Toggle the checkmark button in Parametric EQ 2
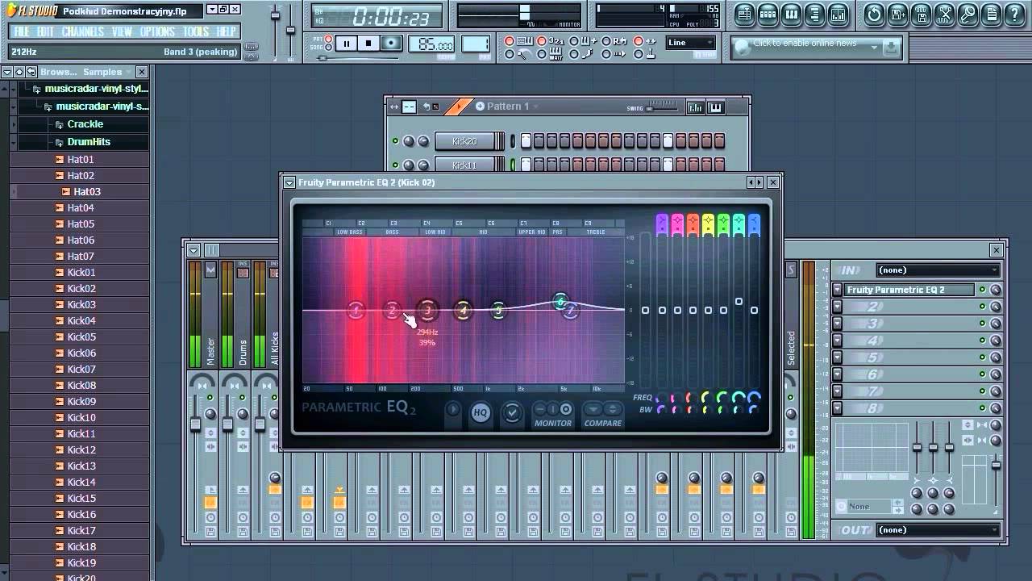 point(512,412)
